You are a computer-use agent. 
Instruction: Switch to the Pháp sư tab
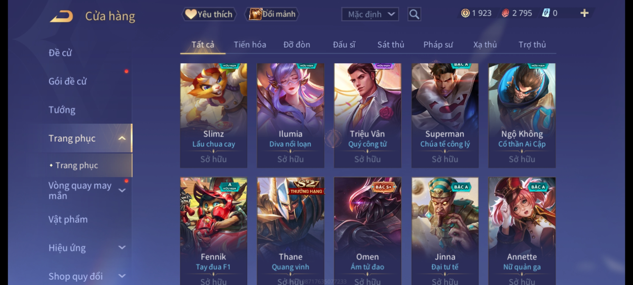[438, 45]
